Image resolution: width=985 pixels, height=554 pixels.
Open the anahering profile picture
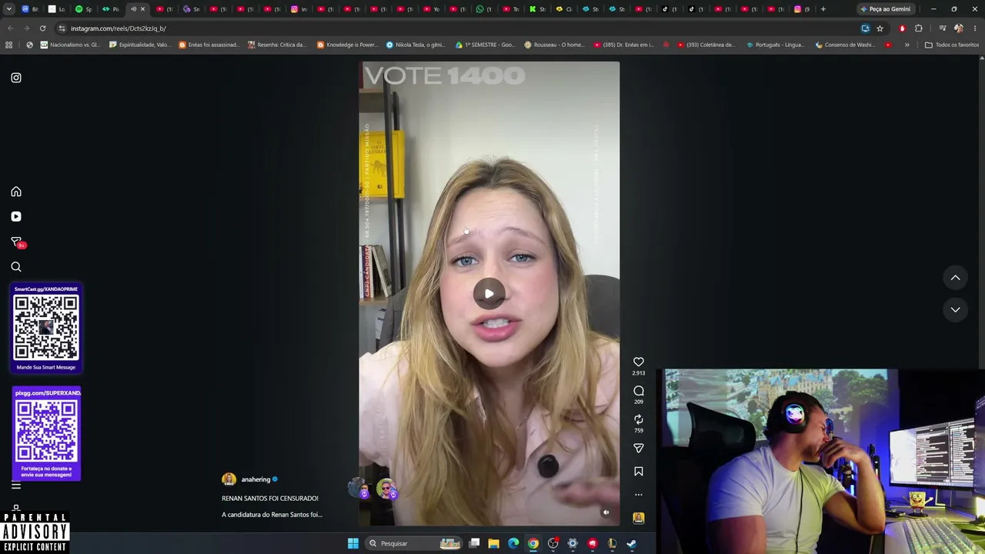pyautogui.click(x=229, y=479)
